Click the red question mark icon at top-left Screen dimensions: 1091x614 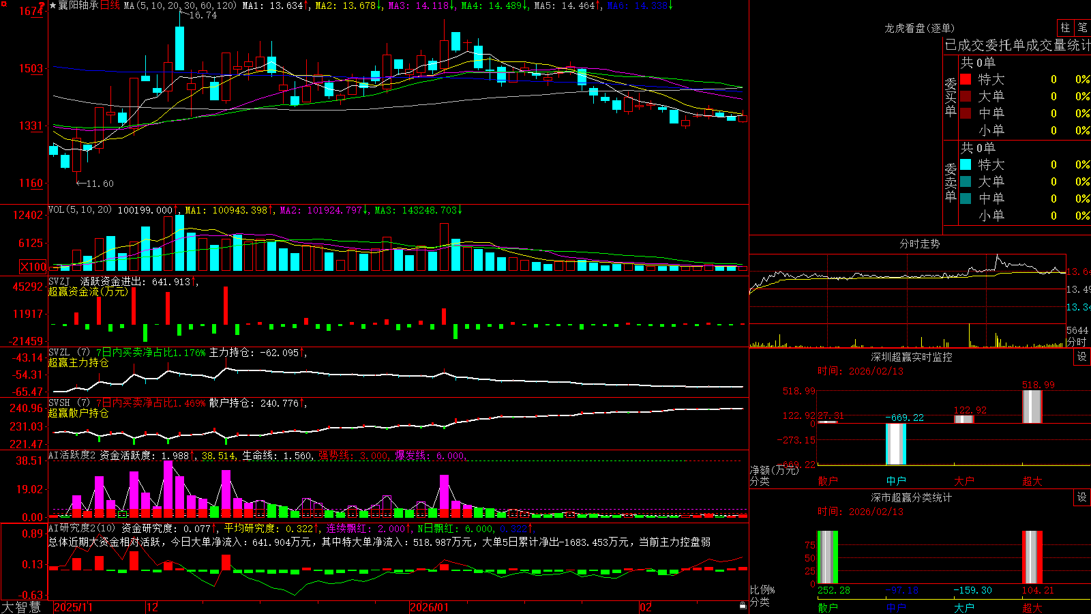[x=42, y=5]
